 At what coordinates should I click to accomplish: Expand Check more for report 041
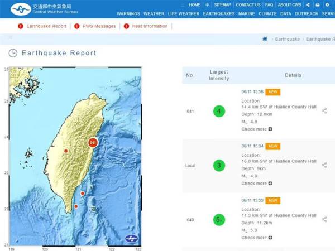(257, 129)
